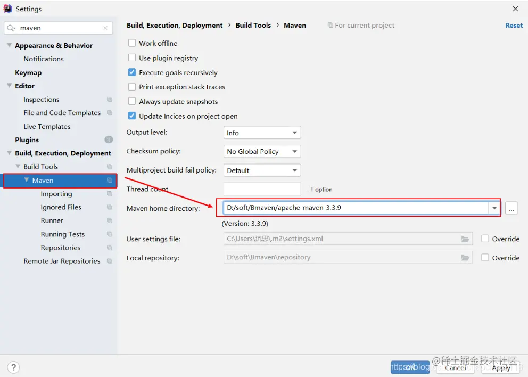This screenshot has width=528, height=377.
Task: Click the Plugins update count badge
Action: click(109, 140)
